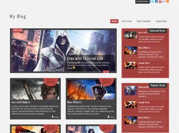Open Iara Croft thumbnail in Featured Posts

click(x=131, y=35)
